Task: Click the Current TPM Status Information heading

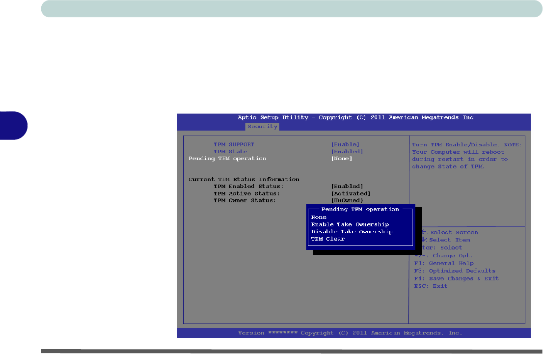Action: point(244,179)
